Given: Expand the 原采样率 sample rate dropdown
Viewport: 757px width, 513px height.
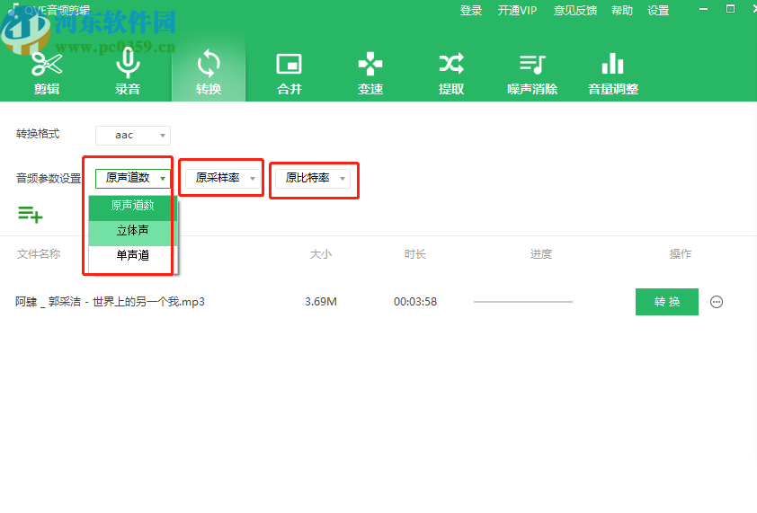Looking at the screenshot, I should pyautogui.click(x=222, y=179).
